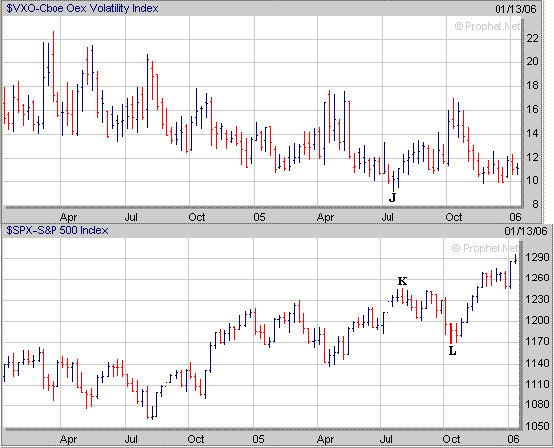Click the J marker on the VXO chart
Image resolution: width=554 pixels, height=448 pixels.
tap(392, 198)
